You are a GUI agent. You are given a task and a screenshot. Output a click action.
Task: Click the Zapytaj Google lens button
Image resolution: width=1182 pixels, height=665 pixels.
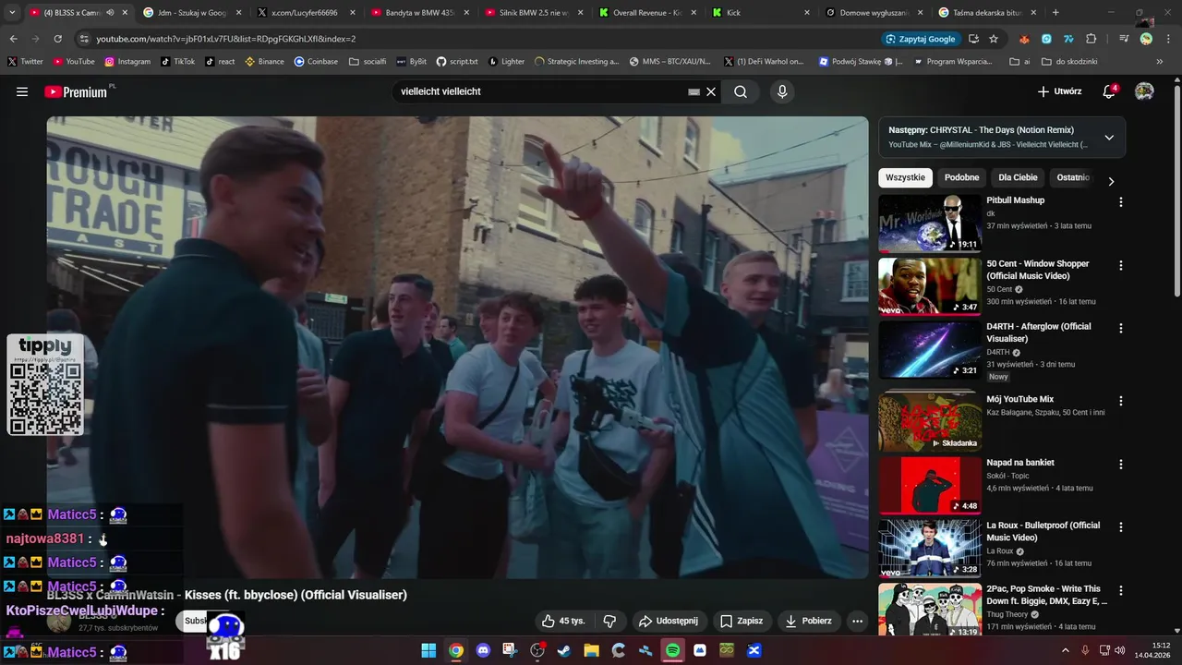921,39
